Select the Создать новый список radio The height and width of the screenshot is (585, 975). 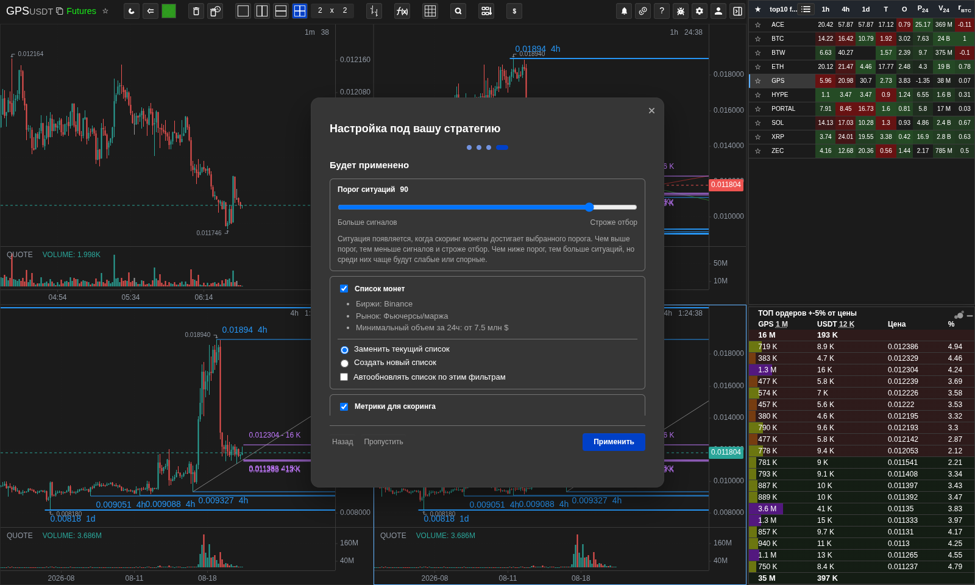click(x=344, y=363)
